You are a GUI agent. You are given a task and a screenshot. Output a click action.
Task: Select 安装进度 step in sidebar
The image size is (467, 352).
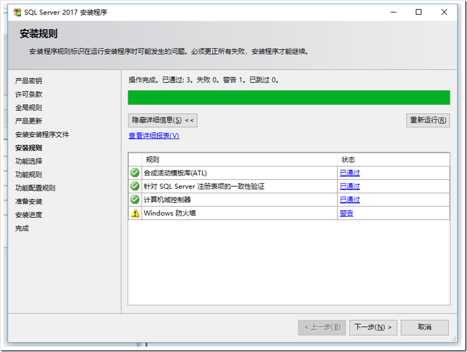pyautogui.click(x=29, y=215)
